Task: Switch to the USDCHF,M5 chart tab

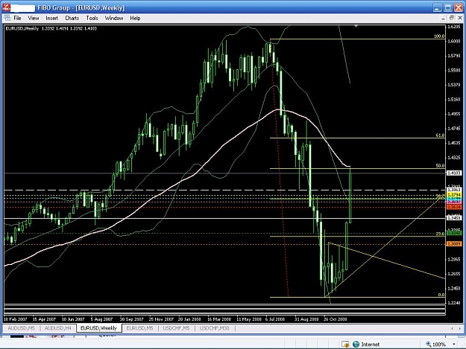Action: [x=176, y=328]
